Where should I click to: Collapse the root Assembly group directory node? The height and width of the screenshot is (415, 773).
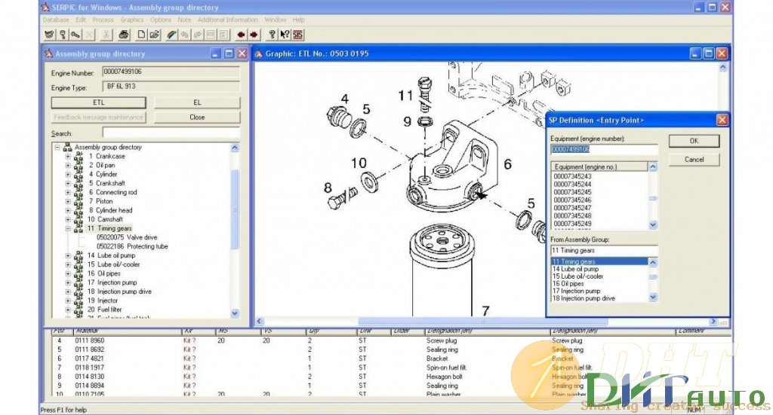click(57, 147)
